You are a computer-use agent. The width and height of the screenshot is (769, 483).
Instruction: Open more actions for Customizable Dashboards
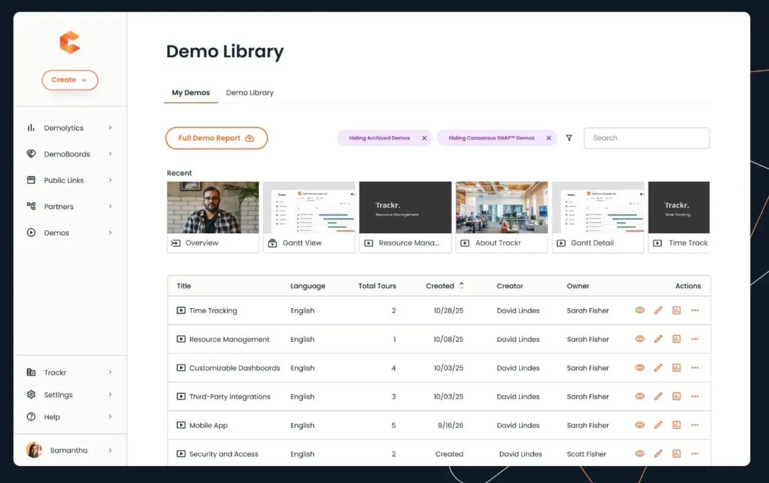coord(695,368)
